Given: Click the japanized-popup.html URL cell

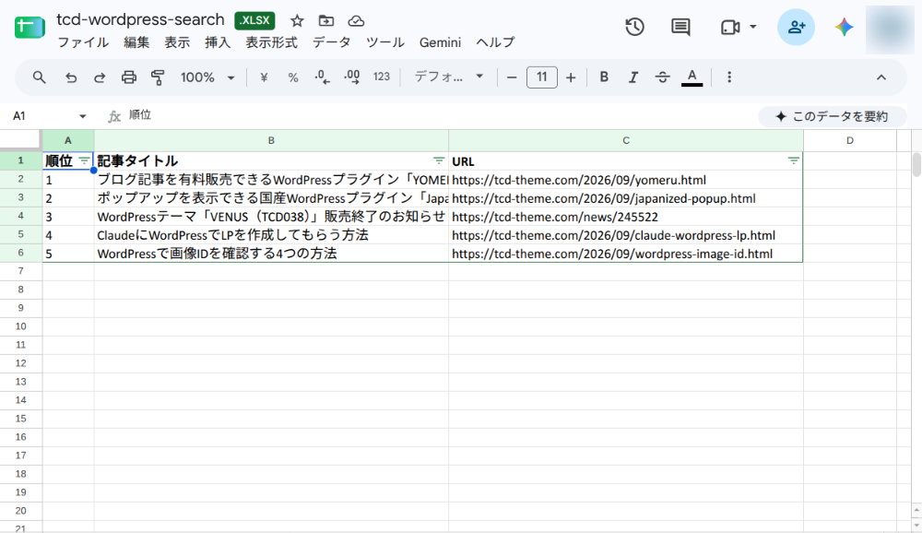Looking at the screenshot, I should pos(626,198).
